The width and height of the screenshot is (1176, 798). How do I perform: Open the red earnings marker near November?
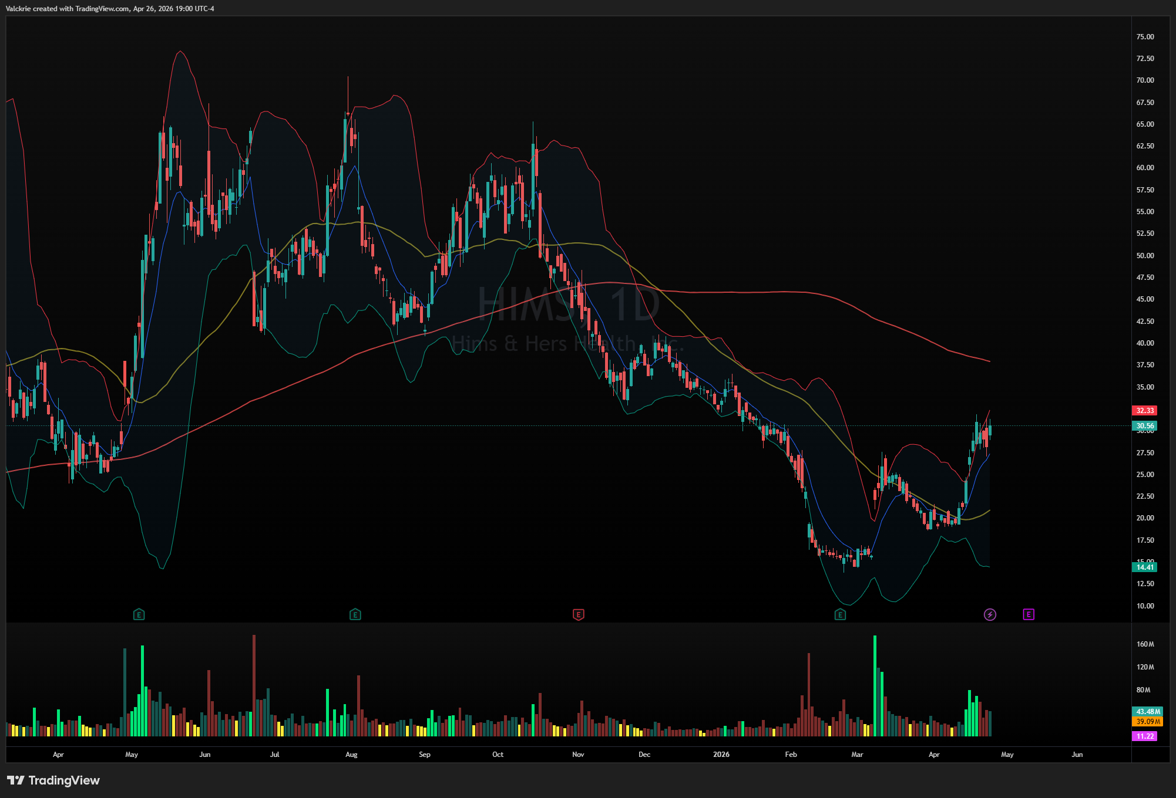click(x=578, y=614)
